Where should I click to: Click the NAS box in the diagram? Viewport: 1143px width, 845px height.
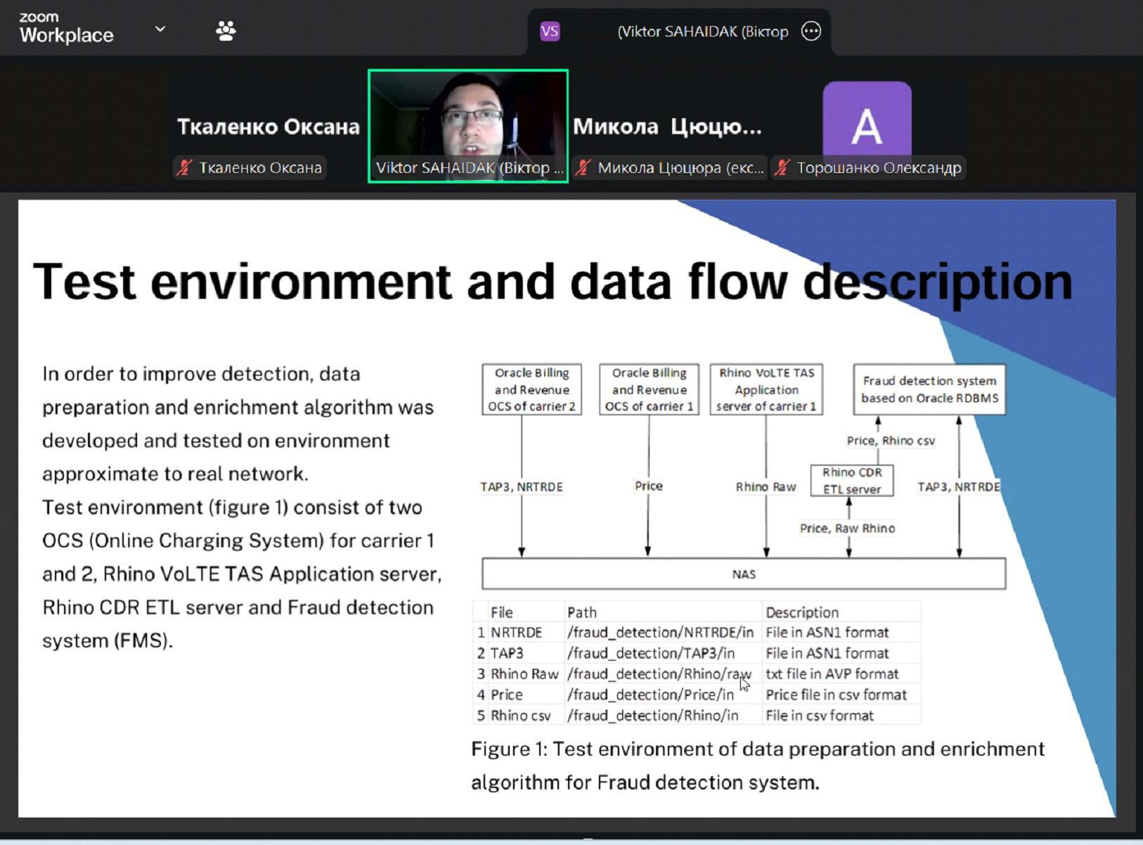tap(743, 574)
